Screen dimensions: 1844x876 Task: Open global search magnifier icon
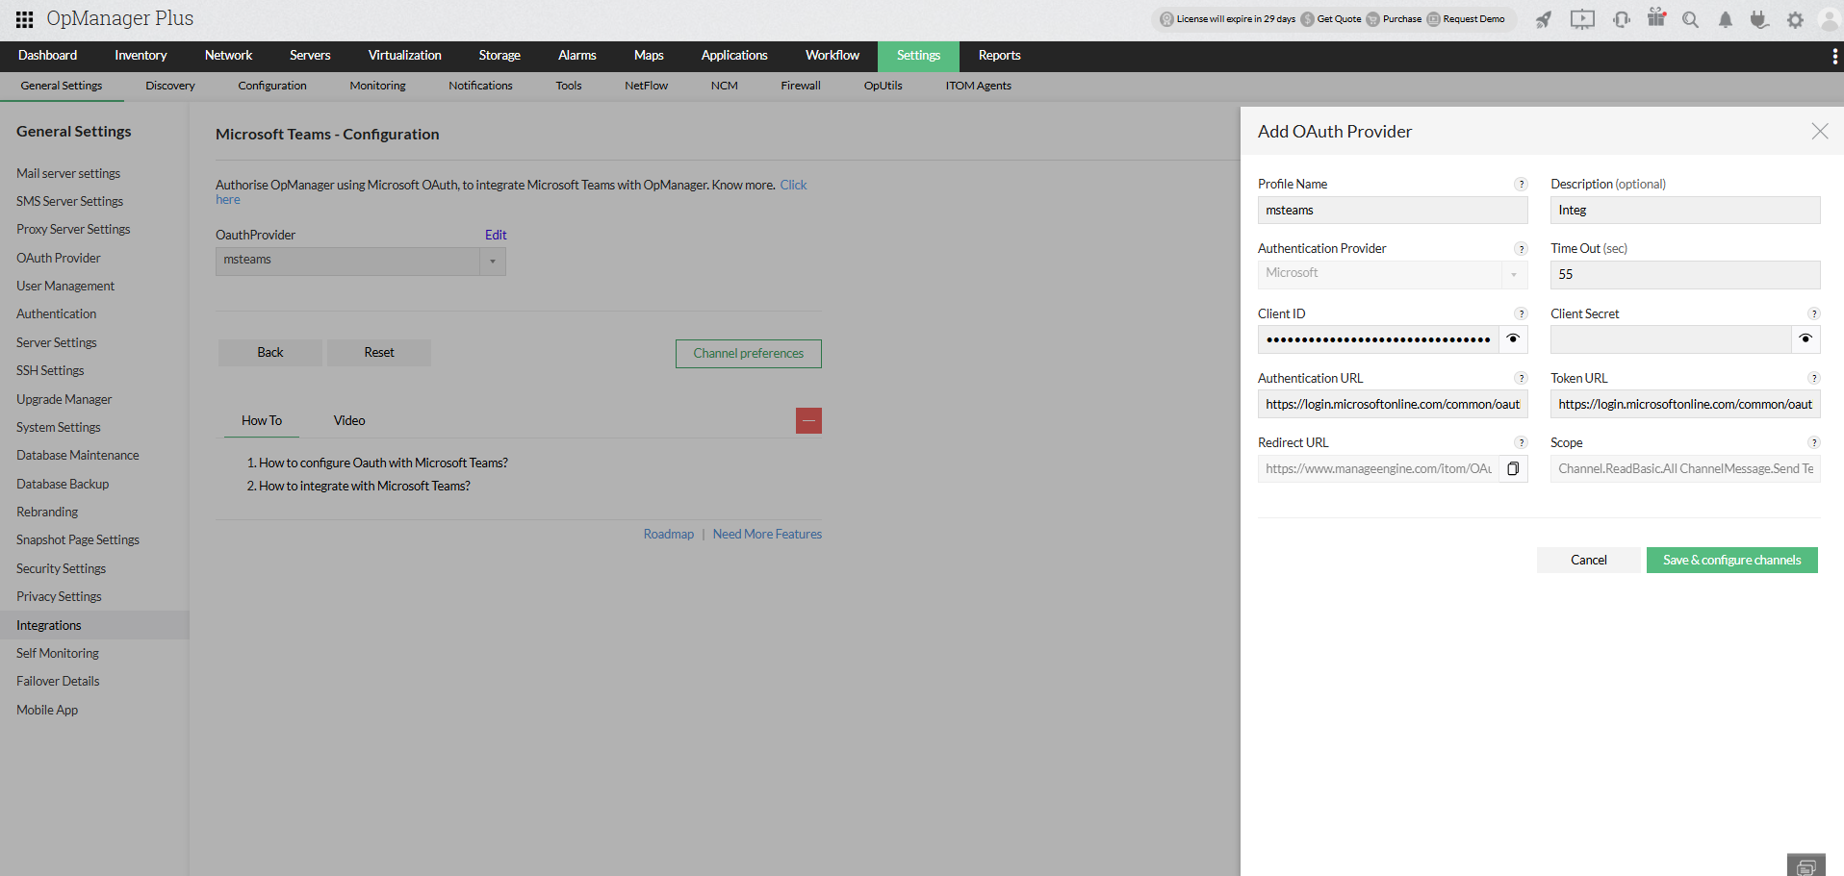pyautogui.click(x=1691, y=19)
